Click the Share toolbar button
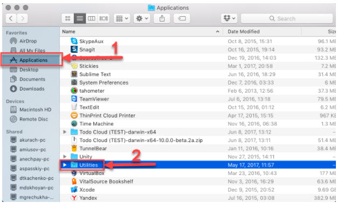This screenshot has height=203, width=337. coord(162,18)
